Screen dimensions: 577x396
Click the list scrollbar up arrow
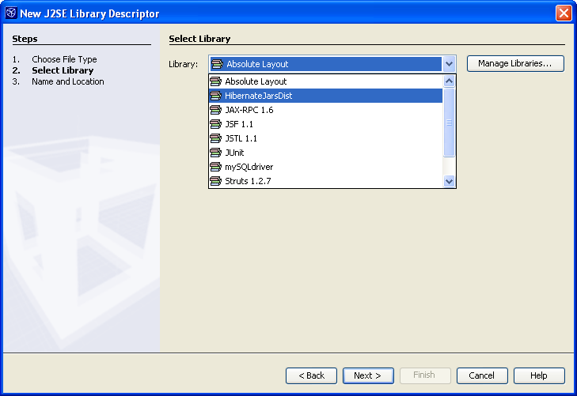[x=449, y=81]
